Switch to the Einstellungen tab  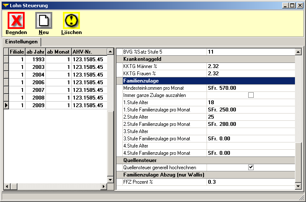21,42
